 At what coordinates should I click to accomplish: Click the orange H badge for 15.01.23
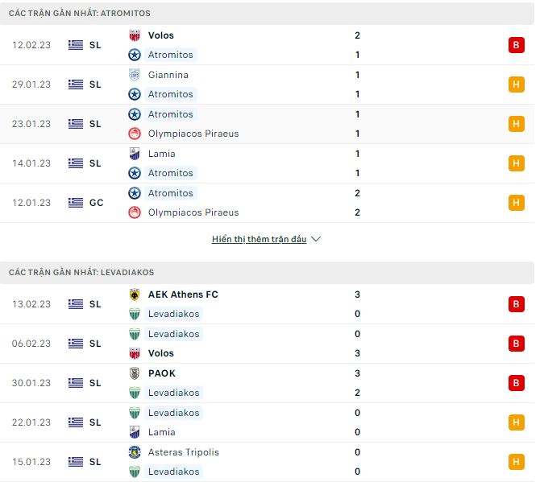[x=516, y=462]
